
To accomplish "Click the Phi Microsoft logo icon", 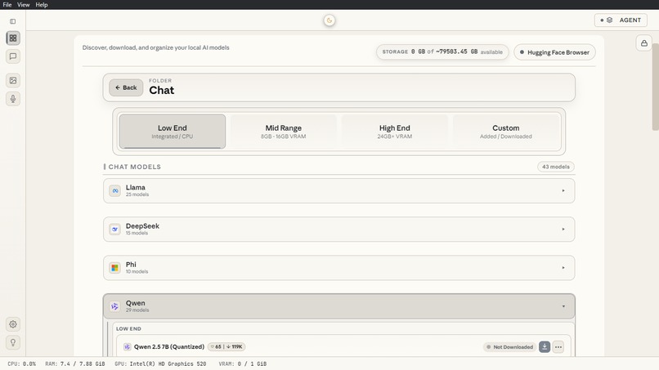I will point(114,268).
